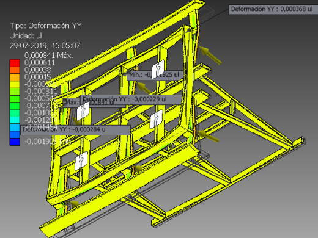
Task: Click the 'Unidad: ul' legend line
Action: (x=26, y=36)
